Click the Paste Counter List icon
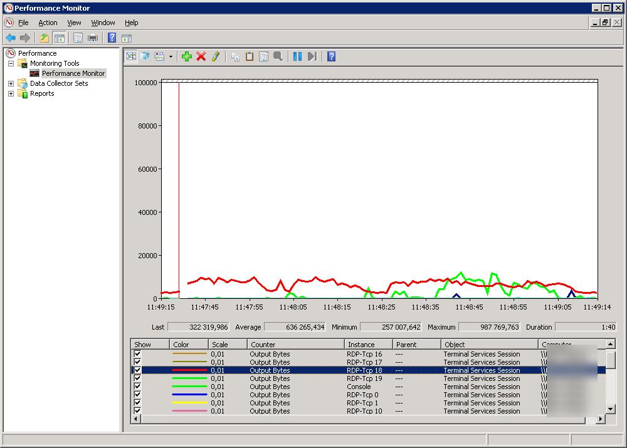The width and height of the screenshot is (627, 448). coord(249,56)
